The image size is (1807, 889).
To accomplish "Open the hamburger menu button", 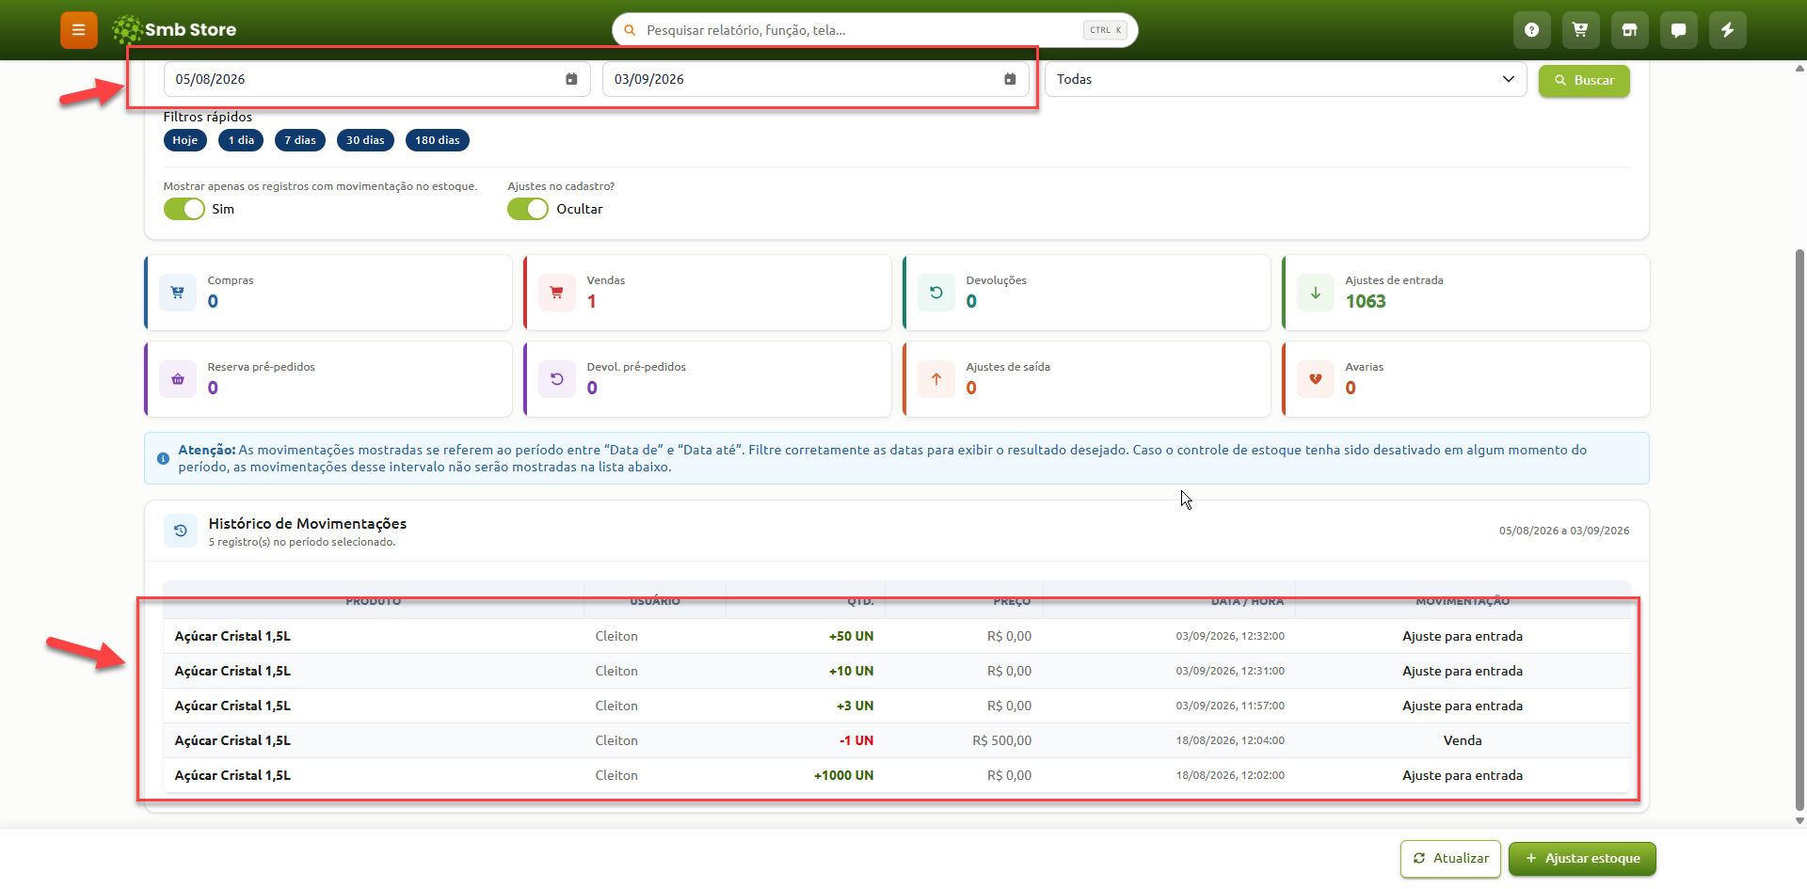I will click(x=79, y=30).
